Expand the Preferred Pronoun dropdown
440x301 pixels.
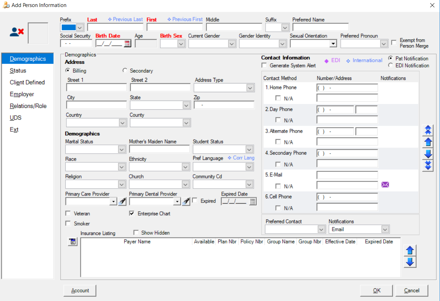coord(384,44)
